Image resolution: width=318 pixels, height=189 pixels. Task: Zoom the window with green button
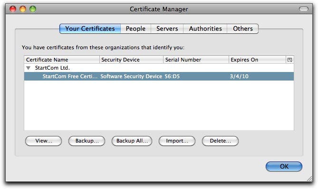33,9
